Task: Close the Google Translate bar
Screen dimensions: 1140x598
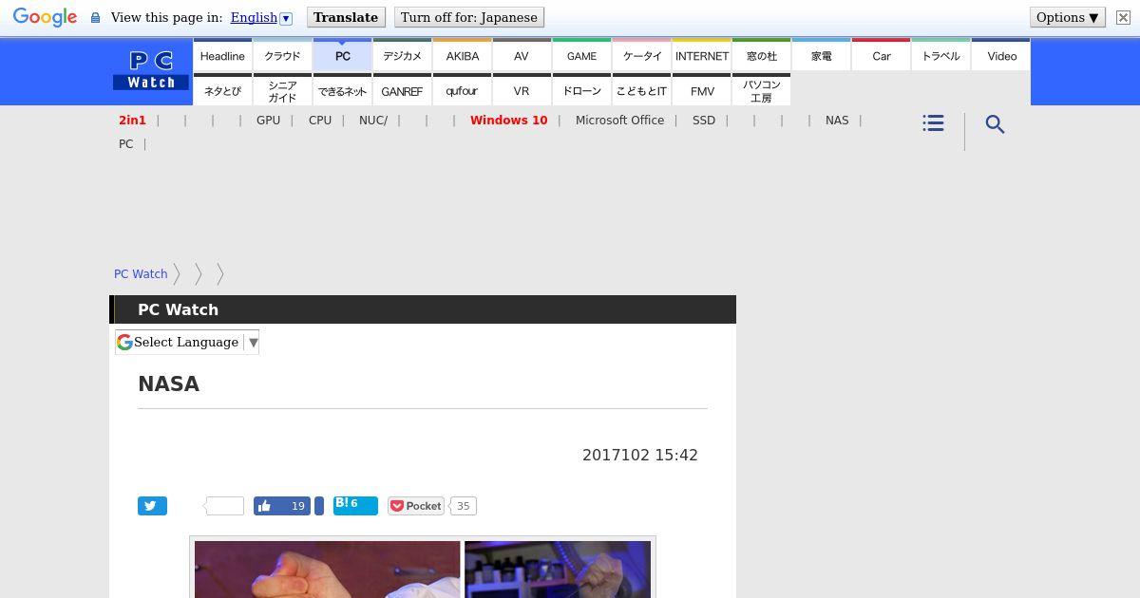Action: pyautogui.click(x=1122, y=17)
